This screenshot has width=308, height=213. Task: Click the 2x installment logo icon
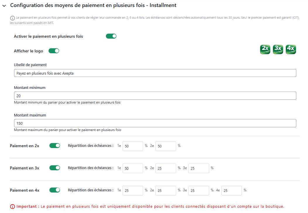265,49
